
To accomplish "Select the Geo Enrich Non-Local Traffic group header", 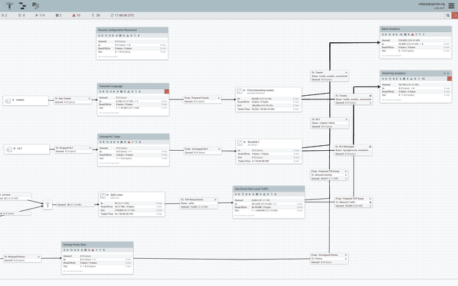I will (x=269, y=189).
